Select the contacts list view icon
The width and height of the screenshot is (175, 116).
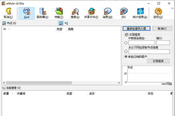(x=61, y=23)
